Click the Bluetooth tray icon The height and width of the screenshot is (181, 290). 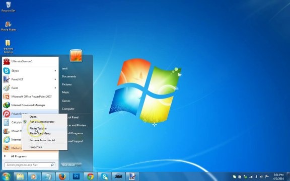click(256, 177)
